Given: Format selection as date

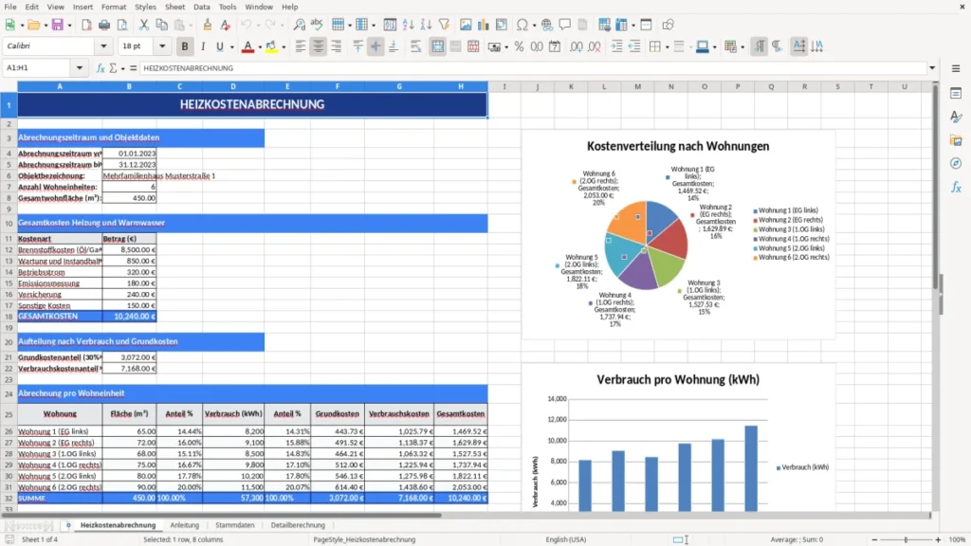Looking at the screenshot, I should pyautogui.click(x=555, y=46).
